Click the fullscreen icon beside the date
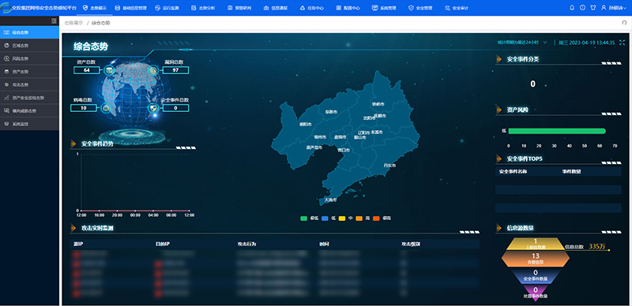The image size is (632, 306). [x=622, y=43]
